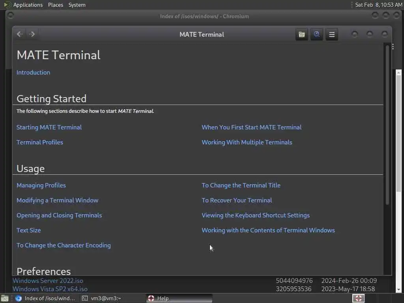Open Modifying a Terminal Window link

tap(57, 200)
